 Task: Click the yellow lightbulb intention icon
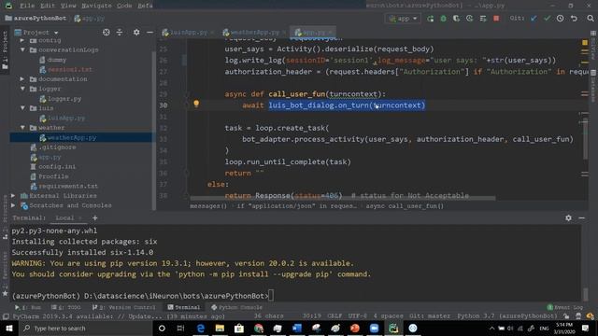[196, 104]
